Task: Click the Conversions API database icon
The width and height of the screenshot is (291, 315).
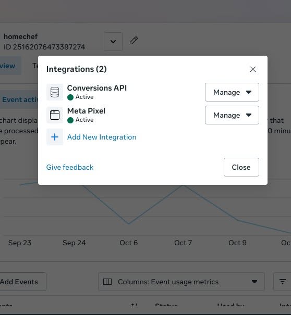Action: click(55, 92)
